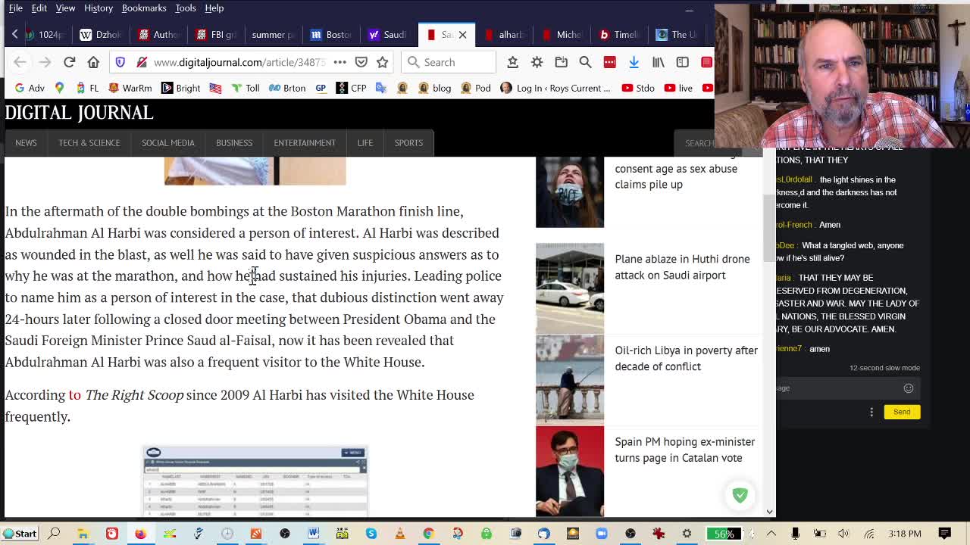Click the gear extension icon in toolbar
The width and height of the screenshot is (970, 545).
point(537,62)
